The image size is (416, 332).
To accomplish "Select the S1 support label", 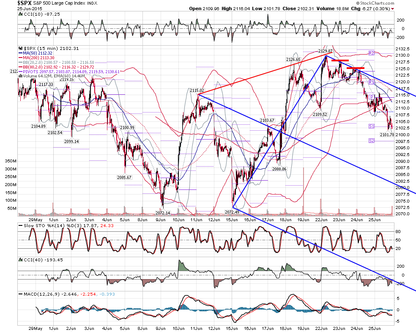I will 372,126.
